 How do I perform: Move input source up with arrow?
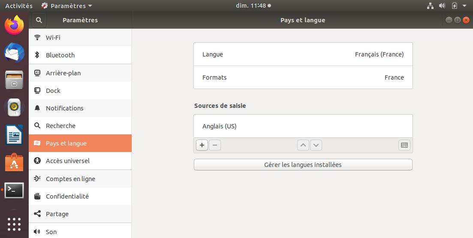point(303,145)
